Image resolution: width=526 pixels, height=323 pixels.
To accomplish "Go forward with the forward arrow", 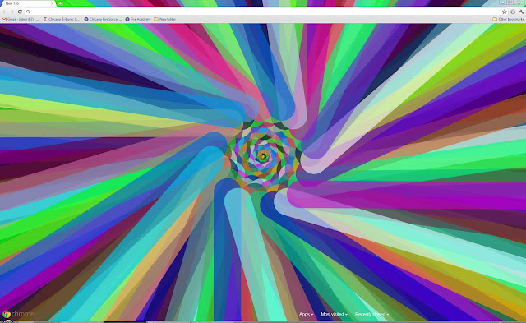I will coord(12,12).
